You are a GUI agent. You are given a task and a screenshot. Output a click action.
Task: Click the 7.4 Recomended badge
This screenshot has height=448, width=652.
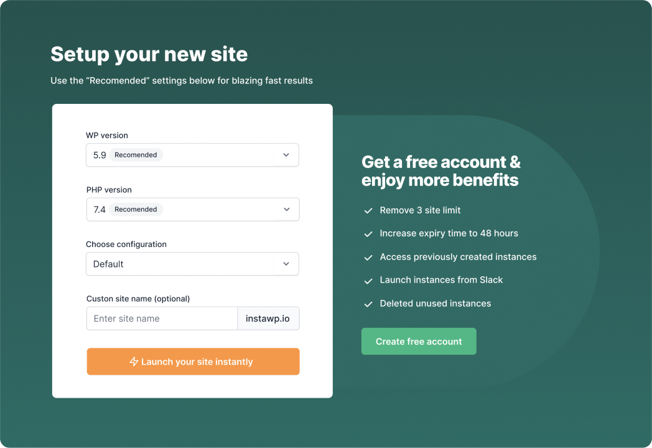click(136, 210)
